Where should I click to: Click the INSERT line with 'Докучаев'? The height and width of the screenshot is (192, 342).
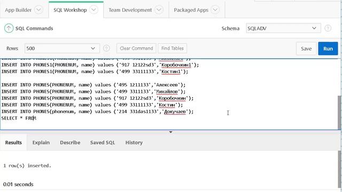click(97, 111)
